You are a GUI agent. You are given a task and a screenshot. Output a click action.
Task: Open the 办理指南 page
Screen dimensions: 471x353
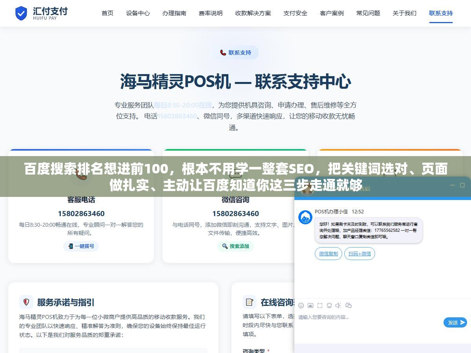(174, 13)
